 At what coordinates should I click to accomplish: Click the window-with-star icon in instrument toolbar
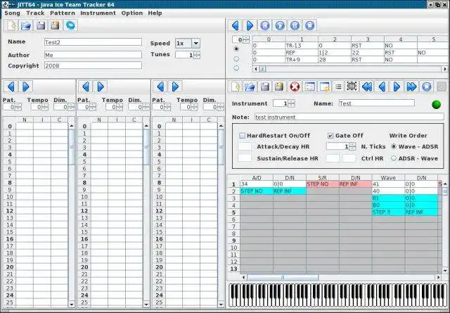tap(325, 87)
